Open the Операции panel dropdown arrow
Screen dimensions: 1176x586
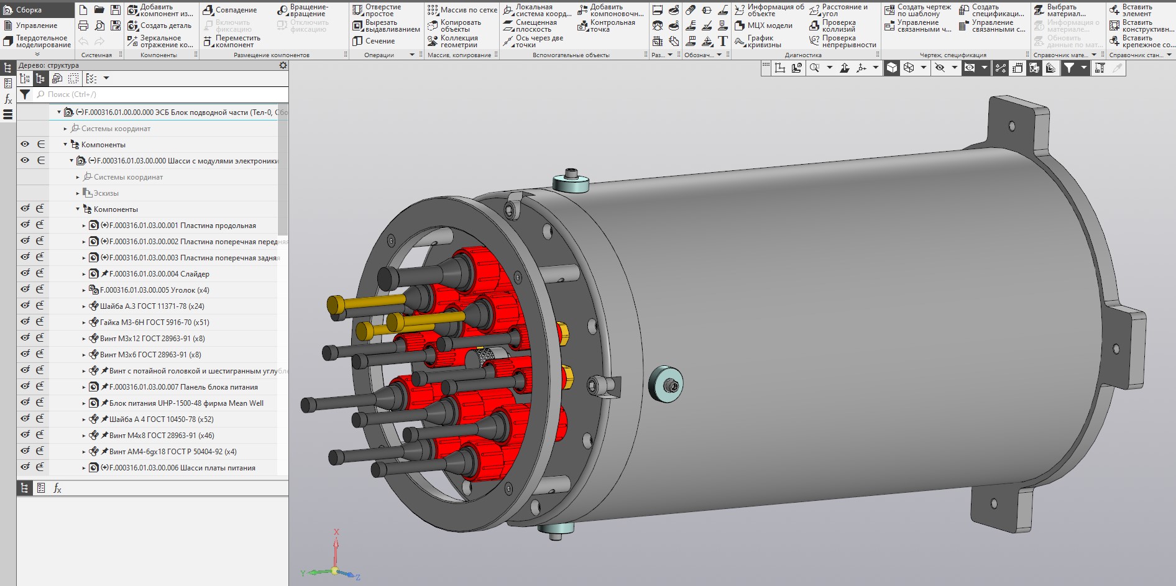pos(411,55)
